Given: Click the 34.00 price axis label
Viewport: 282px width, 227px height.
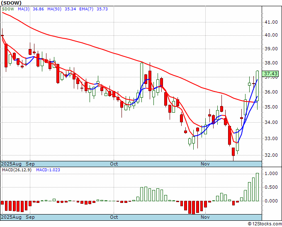Looking at the screenshot, I should pos(271,122).
